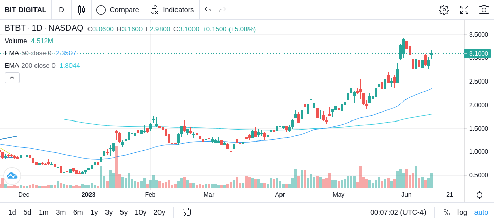Toggle the log scale

(462, 213)
